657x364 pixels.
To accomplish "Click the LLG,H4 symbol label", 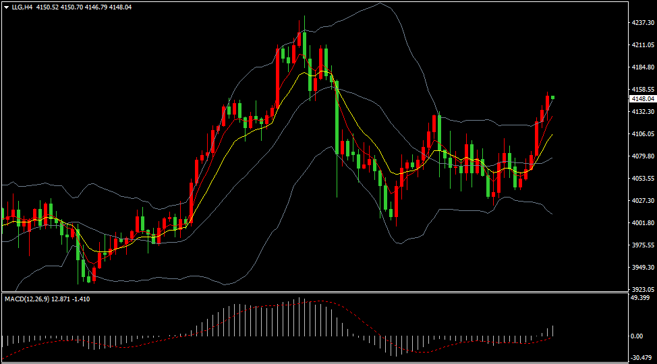I will 23,7.
